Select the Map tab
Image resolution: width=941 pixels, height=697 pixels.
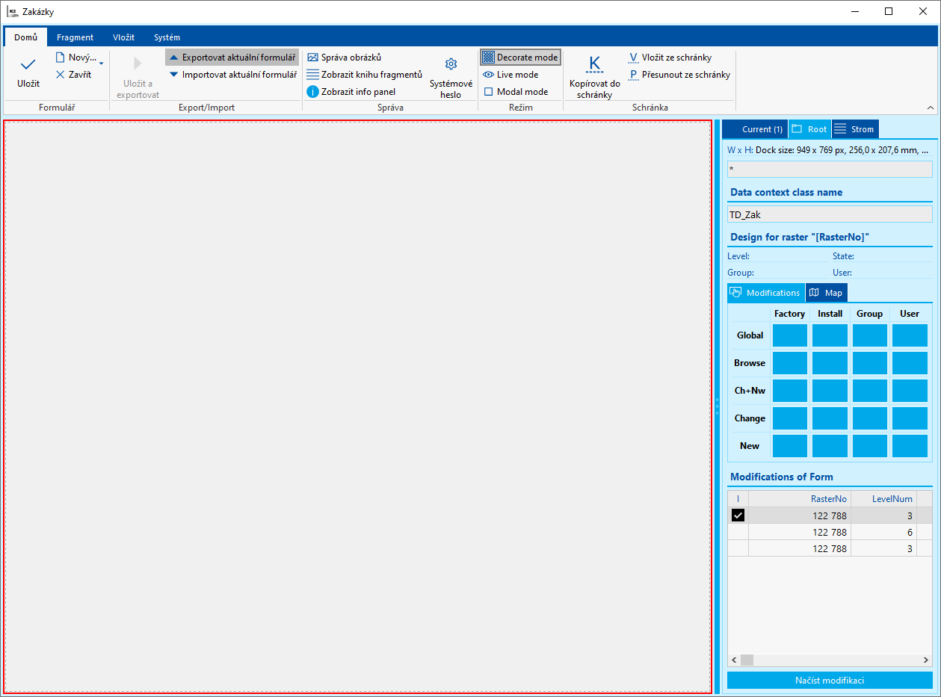[826, 293]
